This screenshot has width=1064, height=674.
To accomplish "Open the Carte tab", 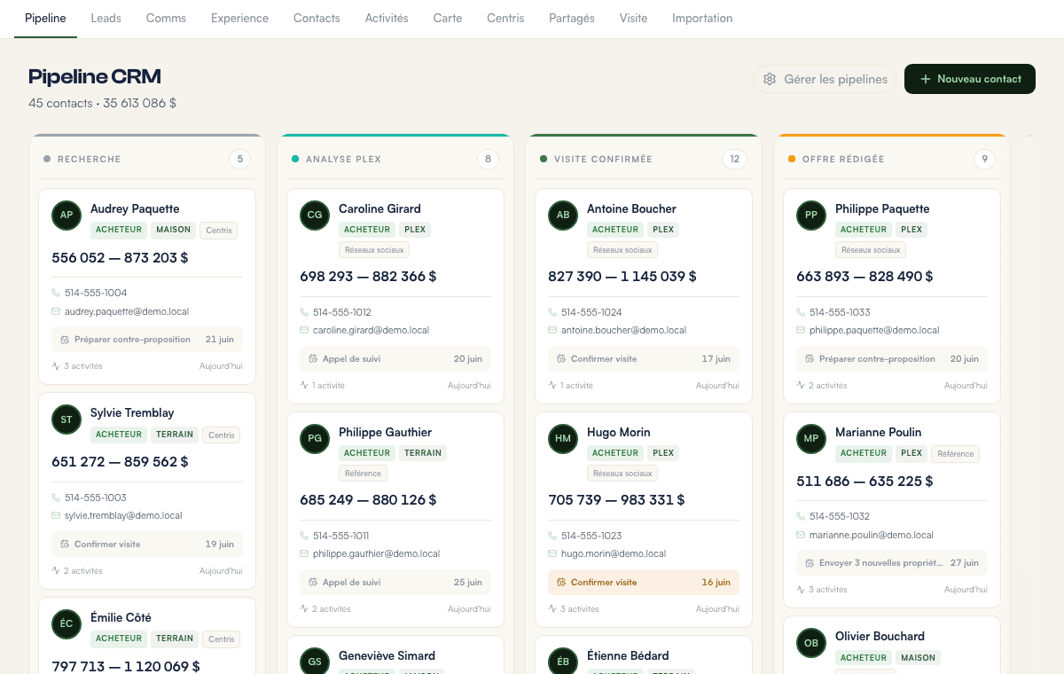I will 448,19.
